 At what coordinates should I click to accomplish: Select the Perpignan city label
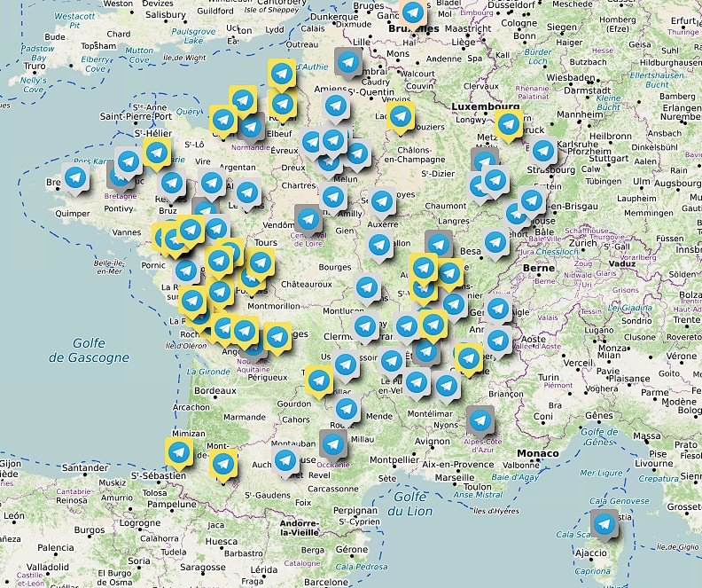pyautogui.click(x=355, y=511)
